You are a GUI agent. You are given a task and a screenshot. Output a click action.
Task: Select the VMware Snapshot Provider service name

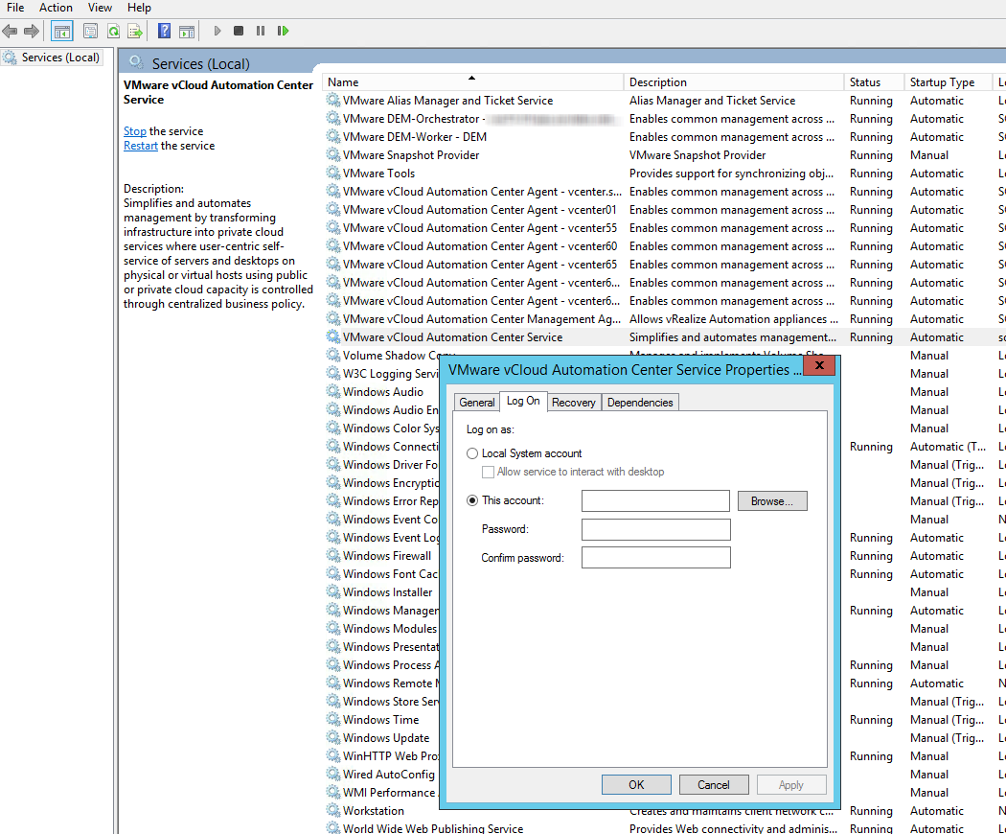pos(411,155)
